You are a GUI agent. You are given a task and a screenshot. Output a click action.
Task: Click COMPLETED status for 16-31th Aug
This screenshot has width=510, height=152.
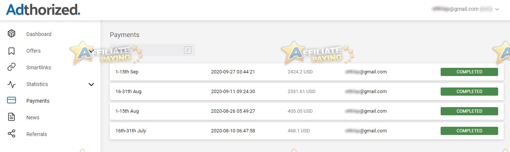[x=469, y=92]
